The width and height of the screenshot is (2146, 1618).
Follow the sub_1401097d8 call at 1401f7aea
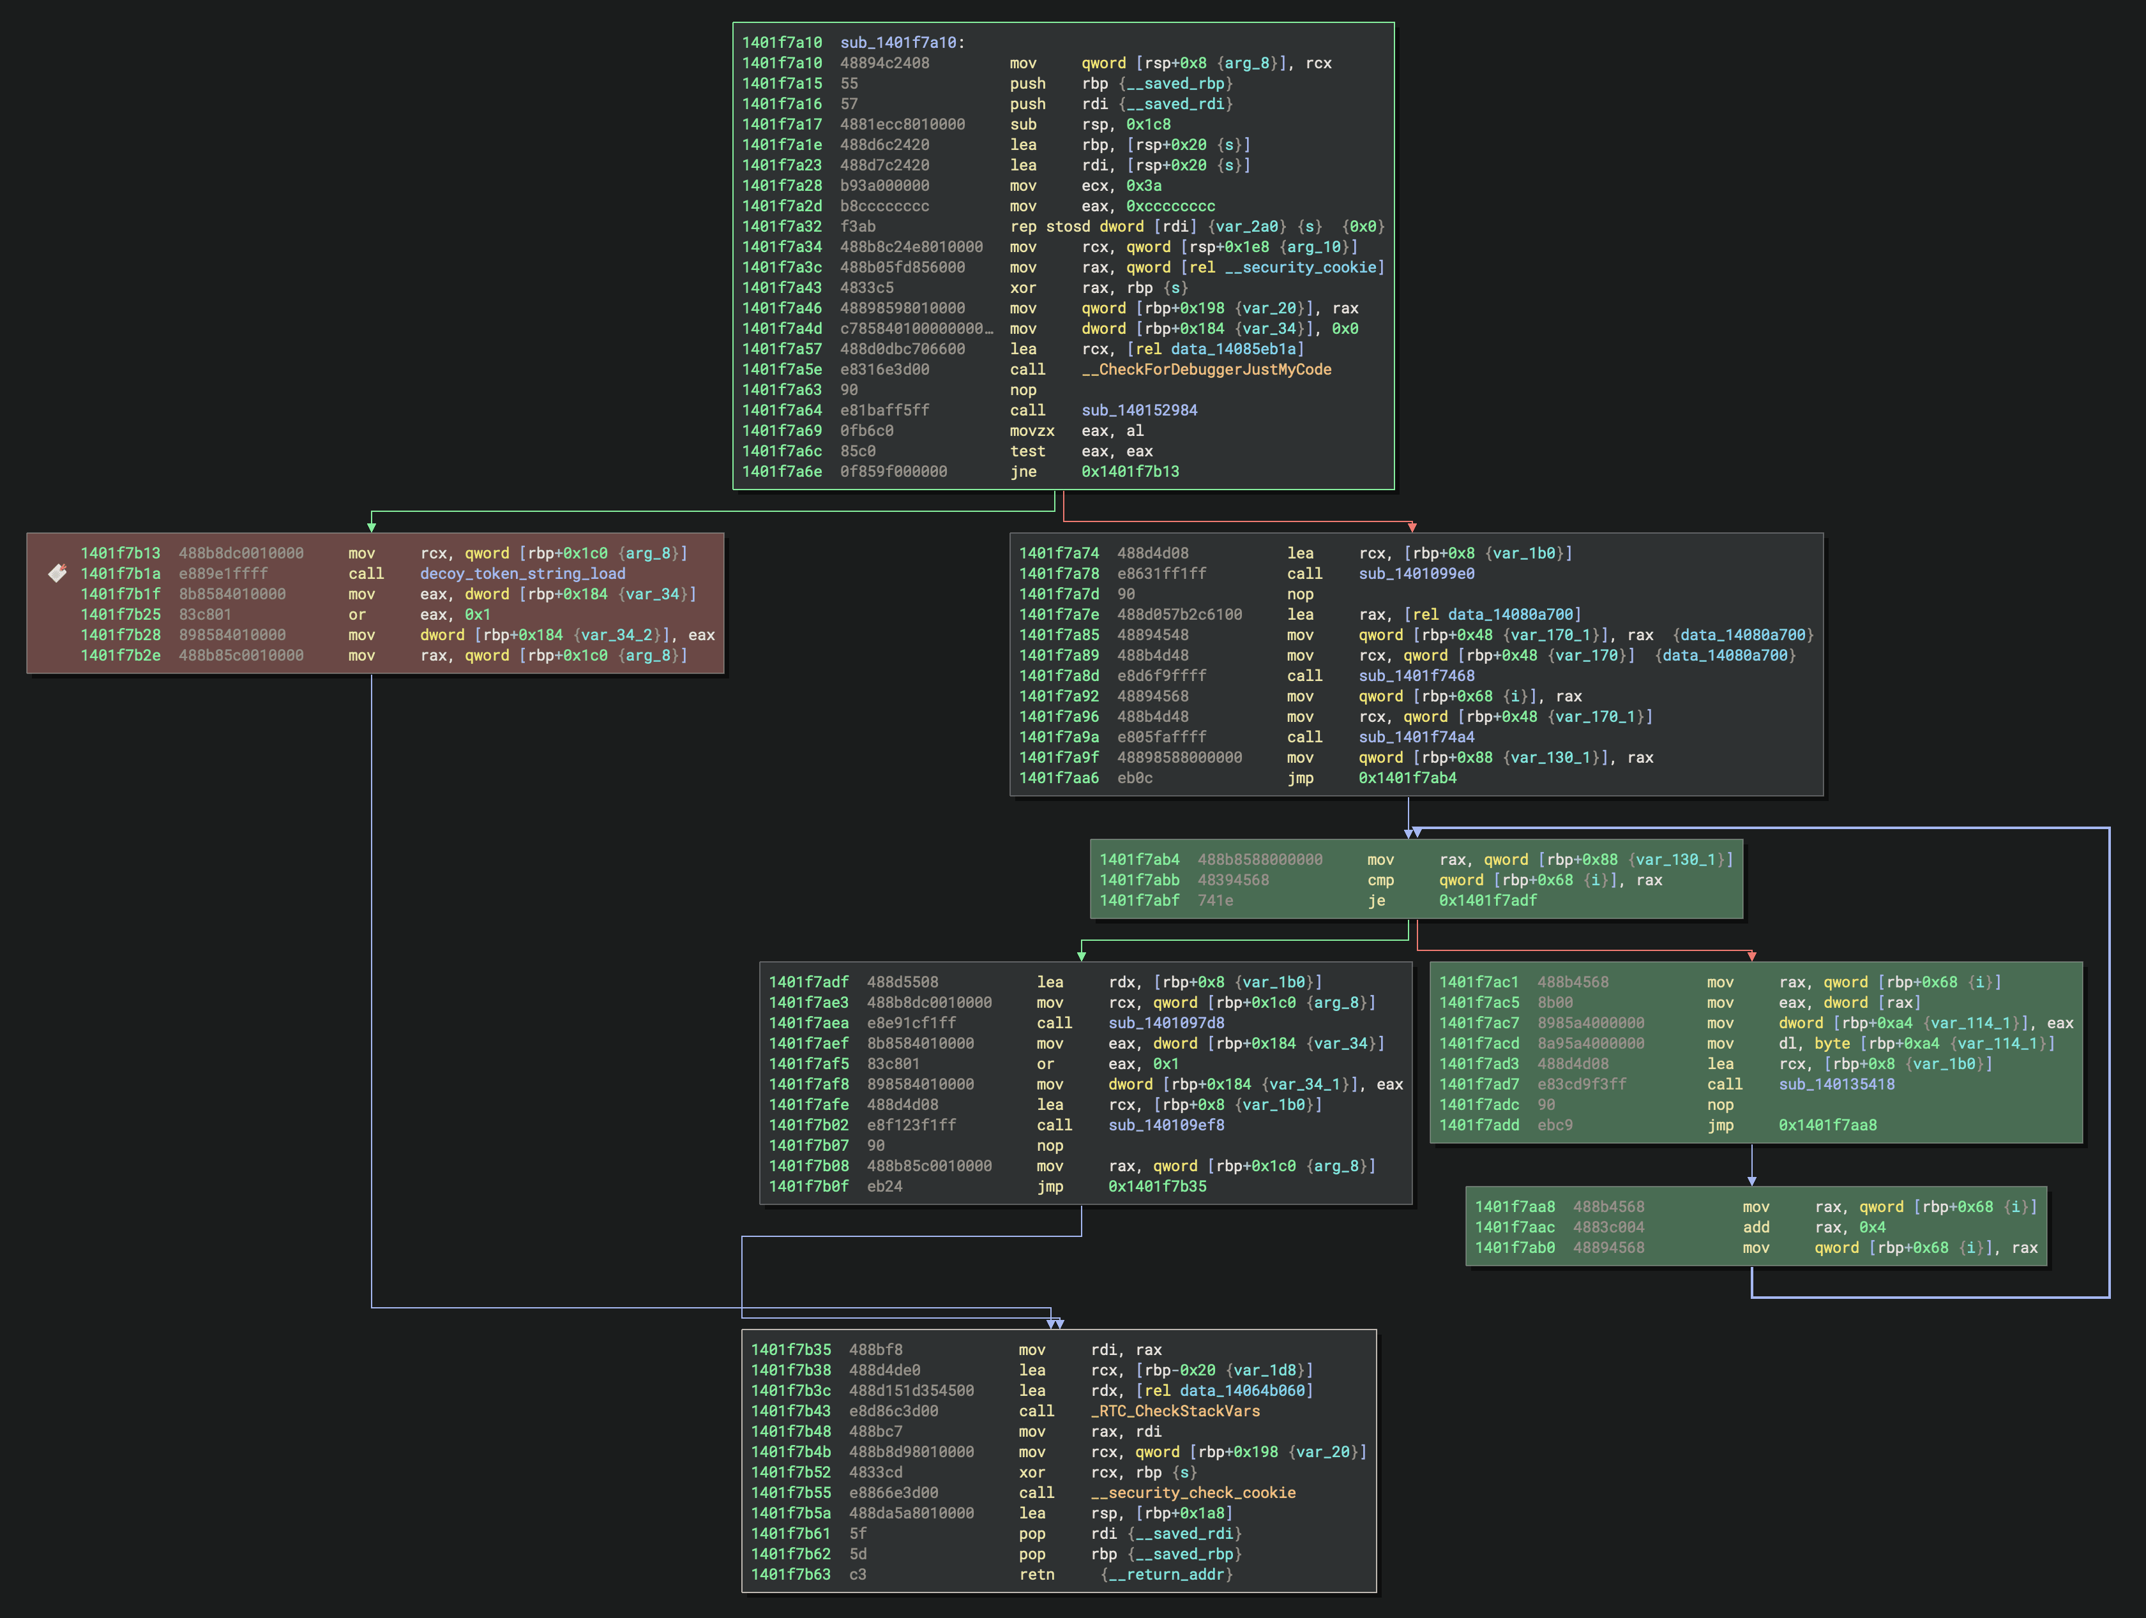[x=1165, y=1022]
